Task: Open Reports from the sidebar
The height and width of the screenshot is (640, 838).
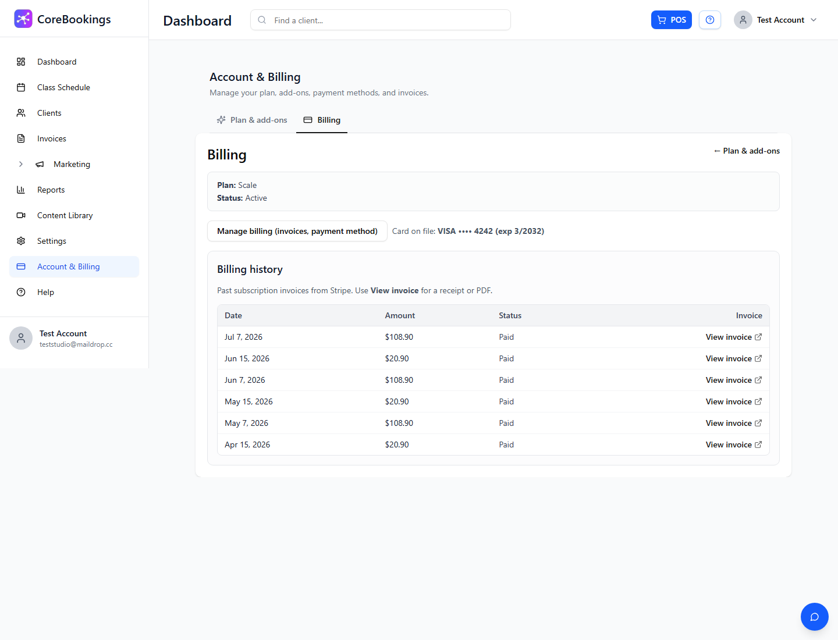Action: coord(74,190)
